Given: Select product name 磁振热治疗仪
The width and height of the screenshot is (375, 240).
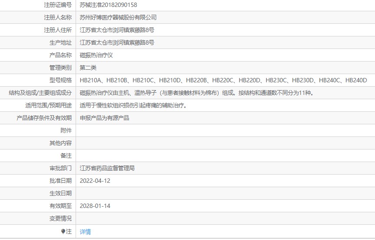Looking at the screenshot, I should pos(96,55).
